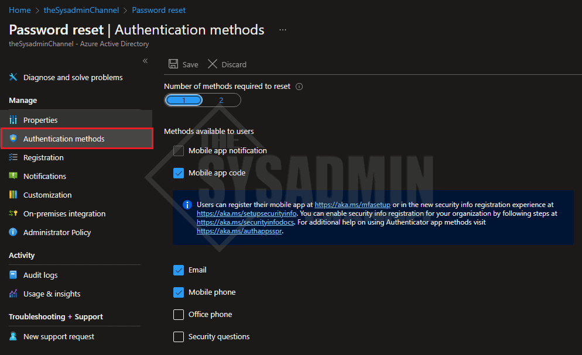Click the Diagnose and solve problems wrench icon
Viewport: 582px width, 355px height.
(x=13, y=77)
